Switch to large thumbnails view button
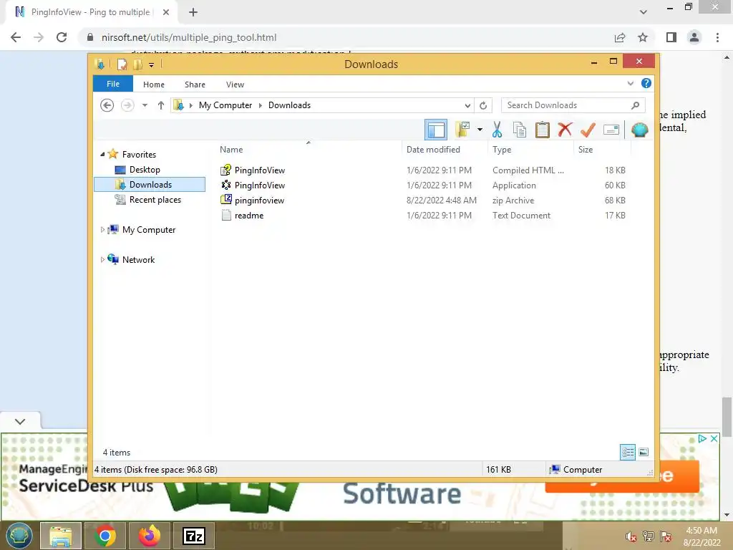Screen dimensions: 733x550 644,452
